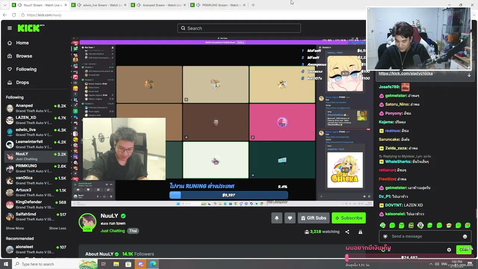Open the Kick sidebar hamburger menu

[x=10, y=28]
